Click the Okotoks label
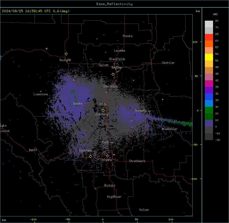 pyautogui.click(x=109, y=185)
